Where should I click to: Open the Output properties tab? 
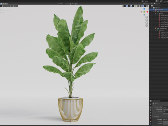(150, 110)
